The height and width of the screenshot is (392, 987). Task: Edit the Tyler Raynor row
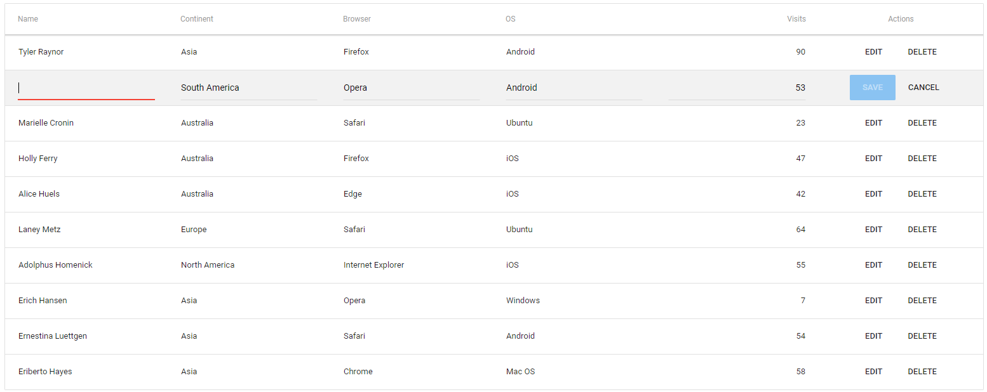[873, 52]
